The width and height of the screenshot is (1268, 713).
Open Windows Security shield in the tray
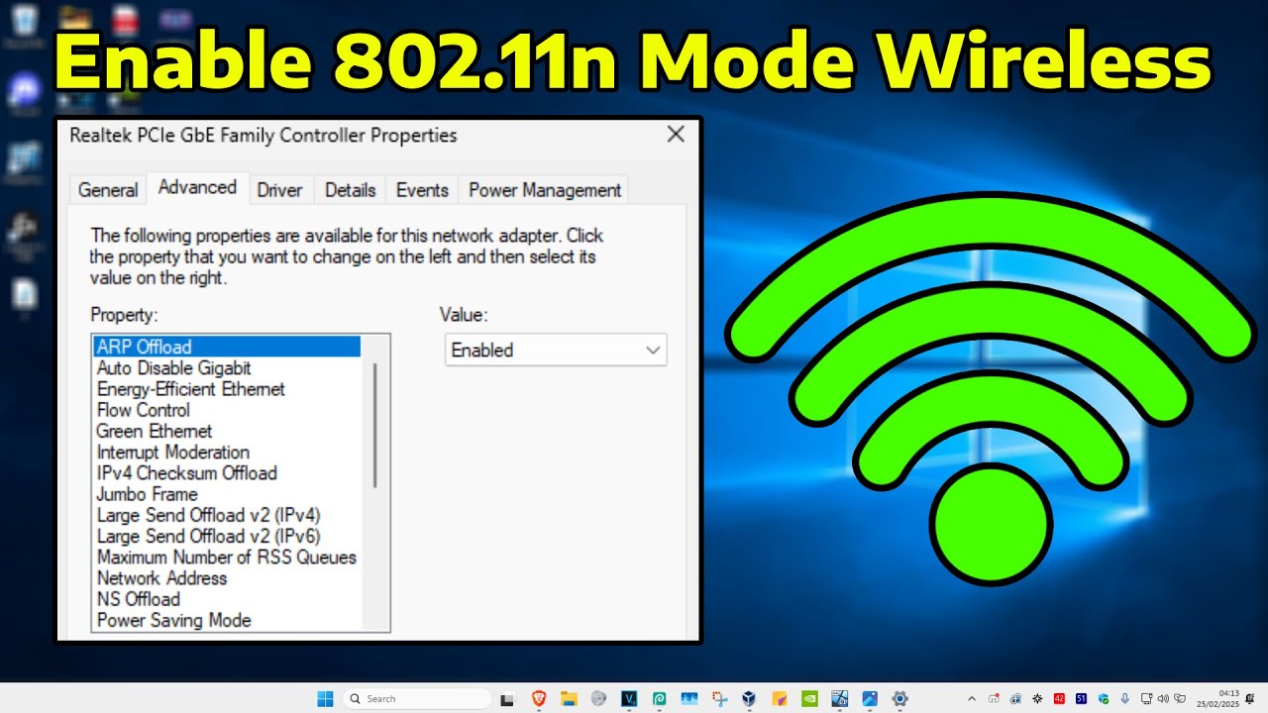[x=1104, y=698]
